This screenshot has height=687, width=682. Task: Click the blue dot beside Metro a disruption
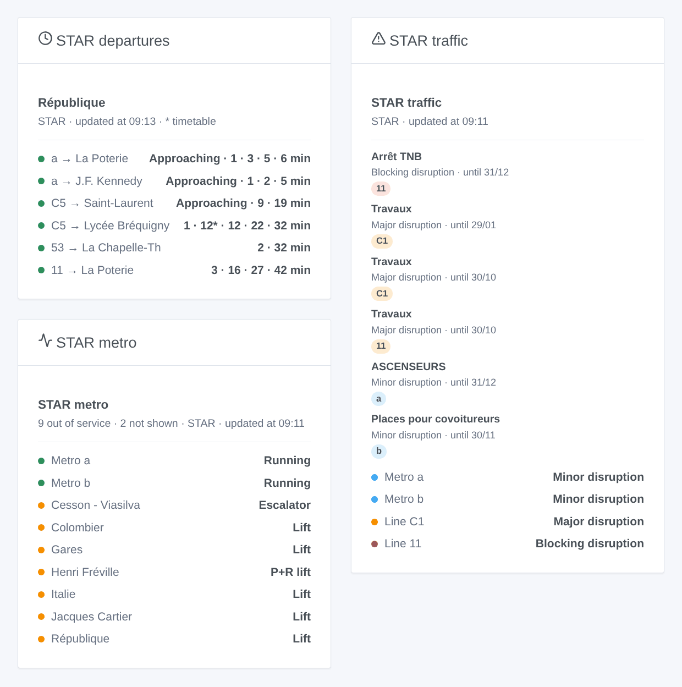tap(375, 477)
